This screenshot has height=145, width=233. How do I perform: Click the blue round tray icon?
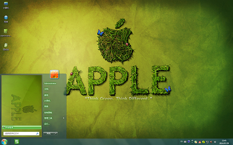tap(189, 142)
